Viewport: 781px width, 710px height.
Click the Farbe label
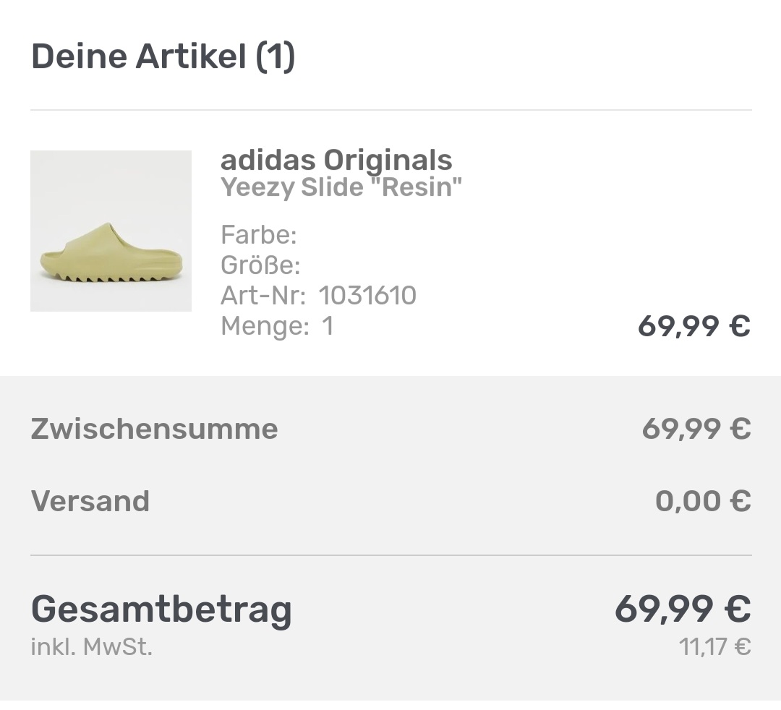pos(258,235)
